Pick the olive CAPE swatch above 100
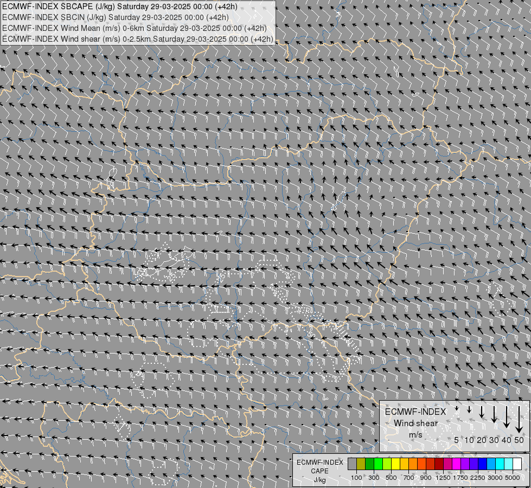 click(361, 464)
